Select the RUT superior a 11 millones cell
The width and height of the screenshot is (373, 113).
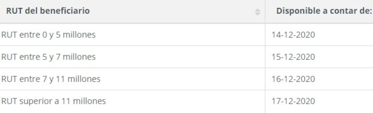pos(132,101)
